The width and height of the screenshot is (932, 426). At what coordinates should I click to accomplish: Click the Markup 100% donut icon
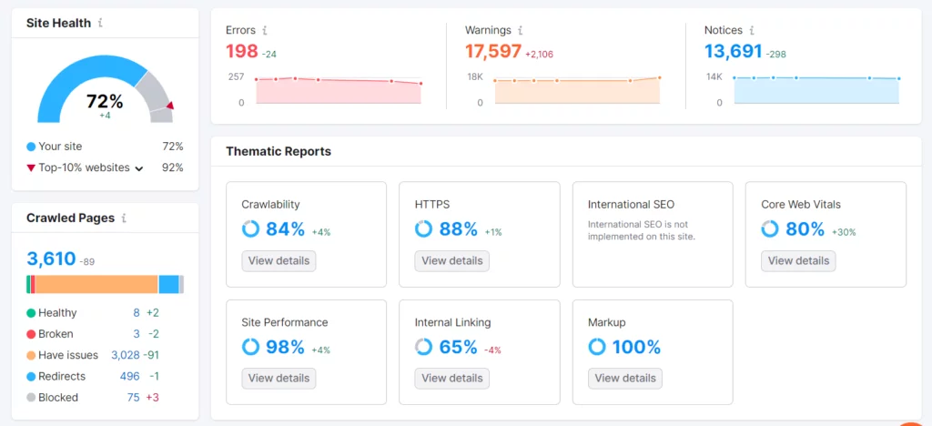click(x=596, y=347)
